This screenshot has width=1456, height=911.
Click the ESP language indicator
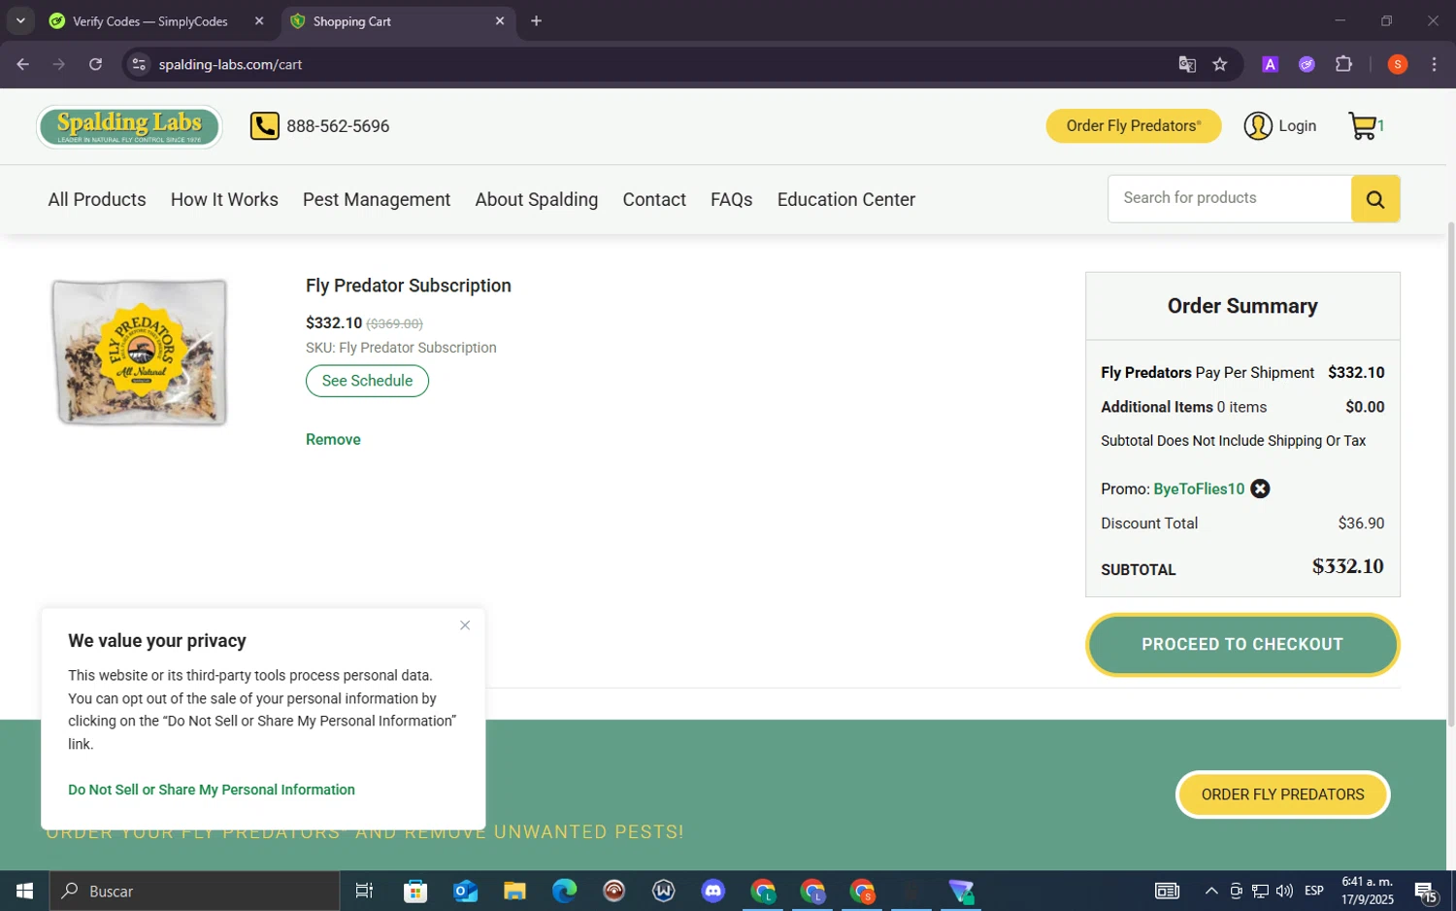coord(1314,891)
